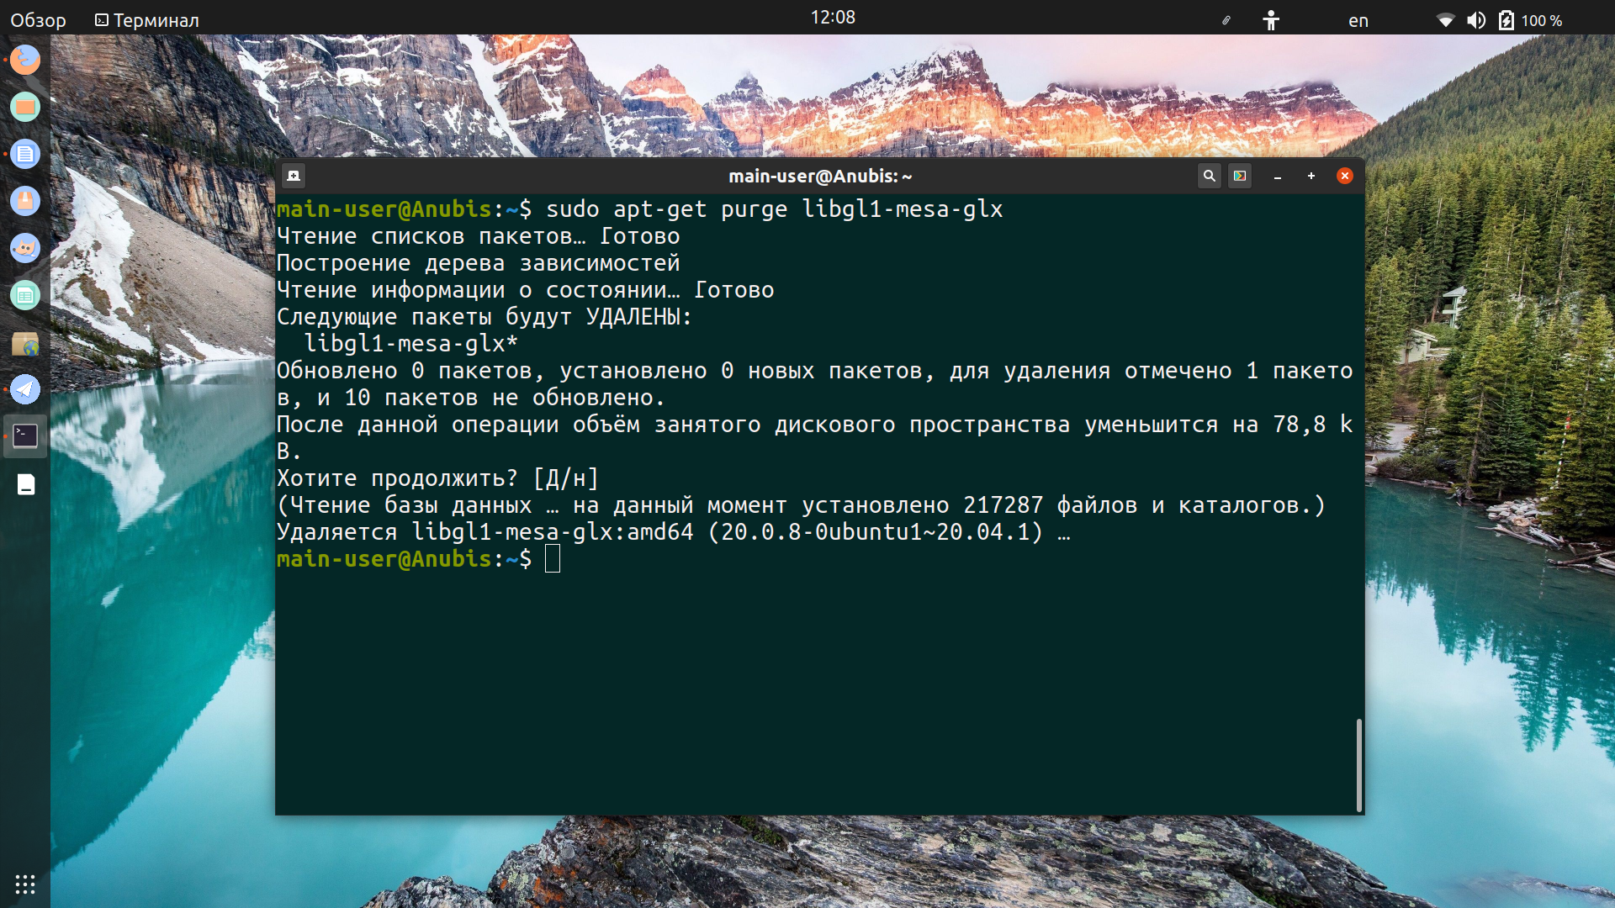Screen dimensions: 1615x908
Task: Open the spreadsheet app dock icon
Action: (x=25, y=295)
